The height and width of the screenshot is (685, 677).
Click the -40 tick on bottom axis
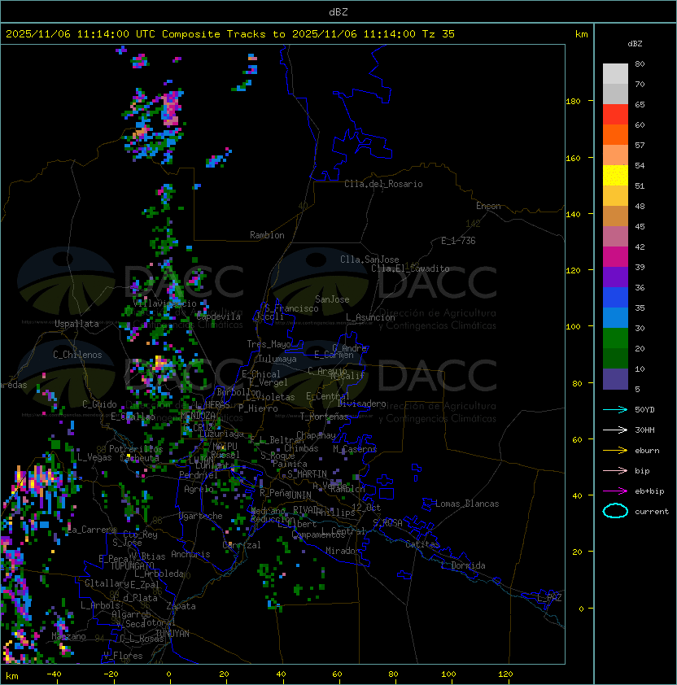[x=54, y=674]
